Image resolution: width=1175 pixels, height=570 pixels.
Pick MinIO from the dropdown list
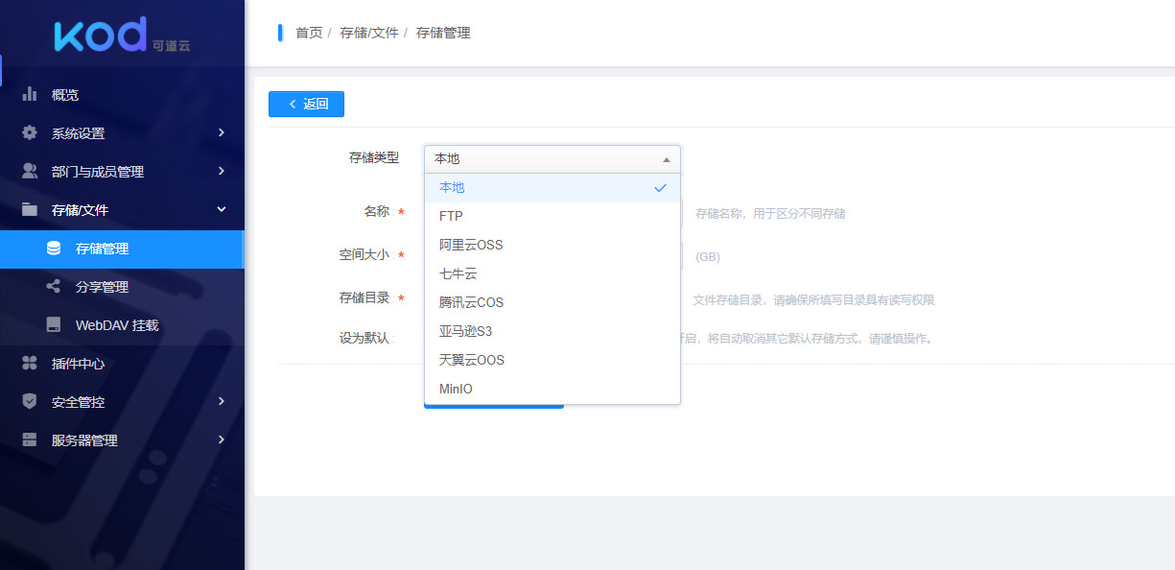click(456, 389)
